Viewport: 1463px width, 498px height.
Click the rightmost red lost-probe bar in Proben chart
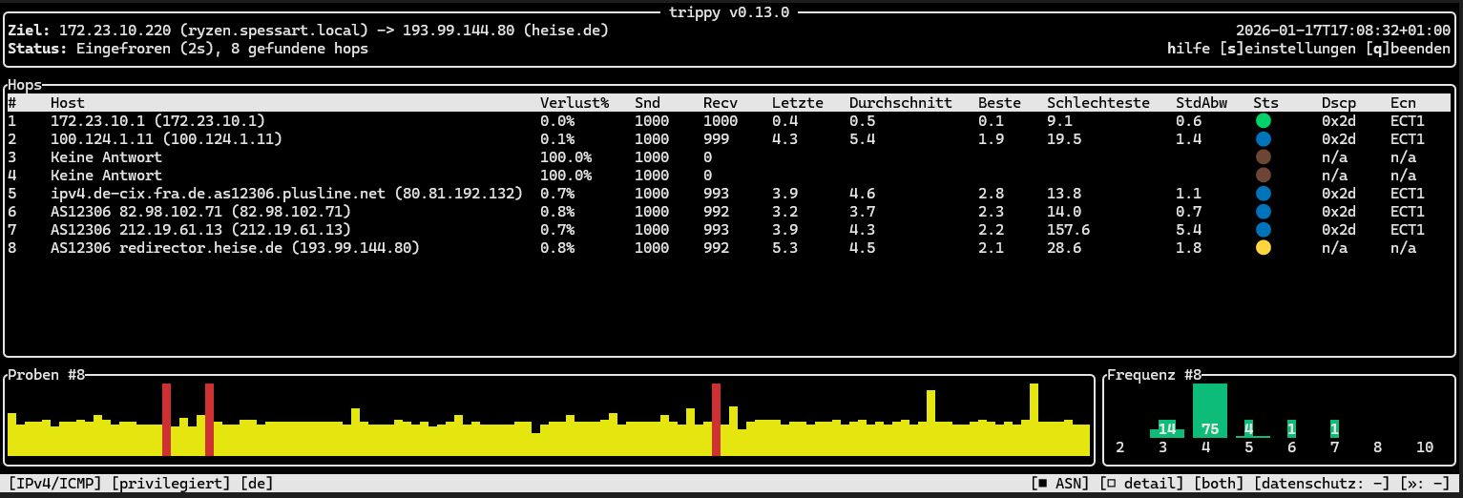pos(716,420)
